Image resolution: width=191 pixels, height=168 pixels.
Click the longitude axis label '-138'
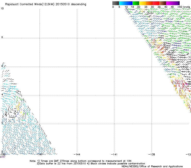pyautogui.click(x=152, y=155)
